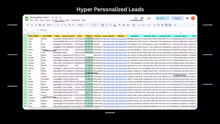Screen dimensions: 220x124
Task: Decrease font size with minus button
Action: [91, 25]
